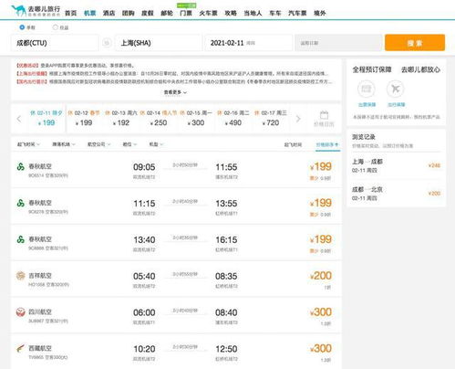Select date 02-15 周一 ¥300
The image size is (455, 369).
click(196, 118)
